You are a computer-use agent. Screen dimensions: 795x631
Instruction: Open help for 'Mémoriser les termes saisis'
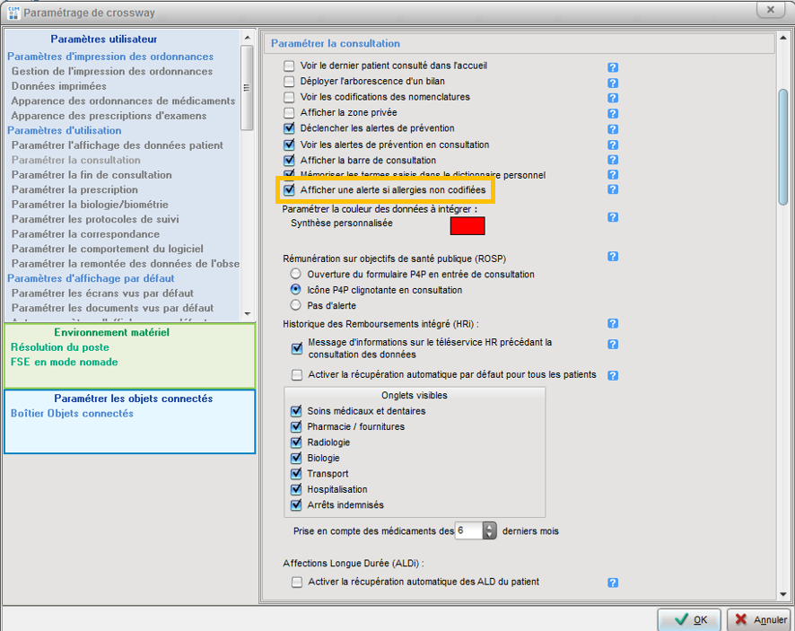(x=613, y=174)
